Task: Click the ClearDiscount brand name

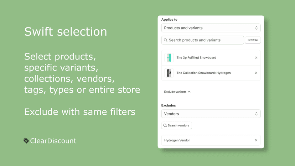Action: (x=53, y=141)
